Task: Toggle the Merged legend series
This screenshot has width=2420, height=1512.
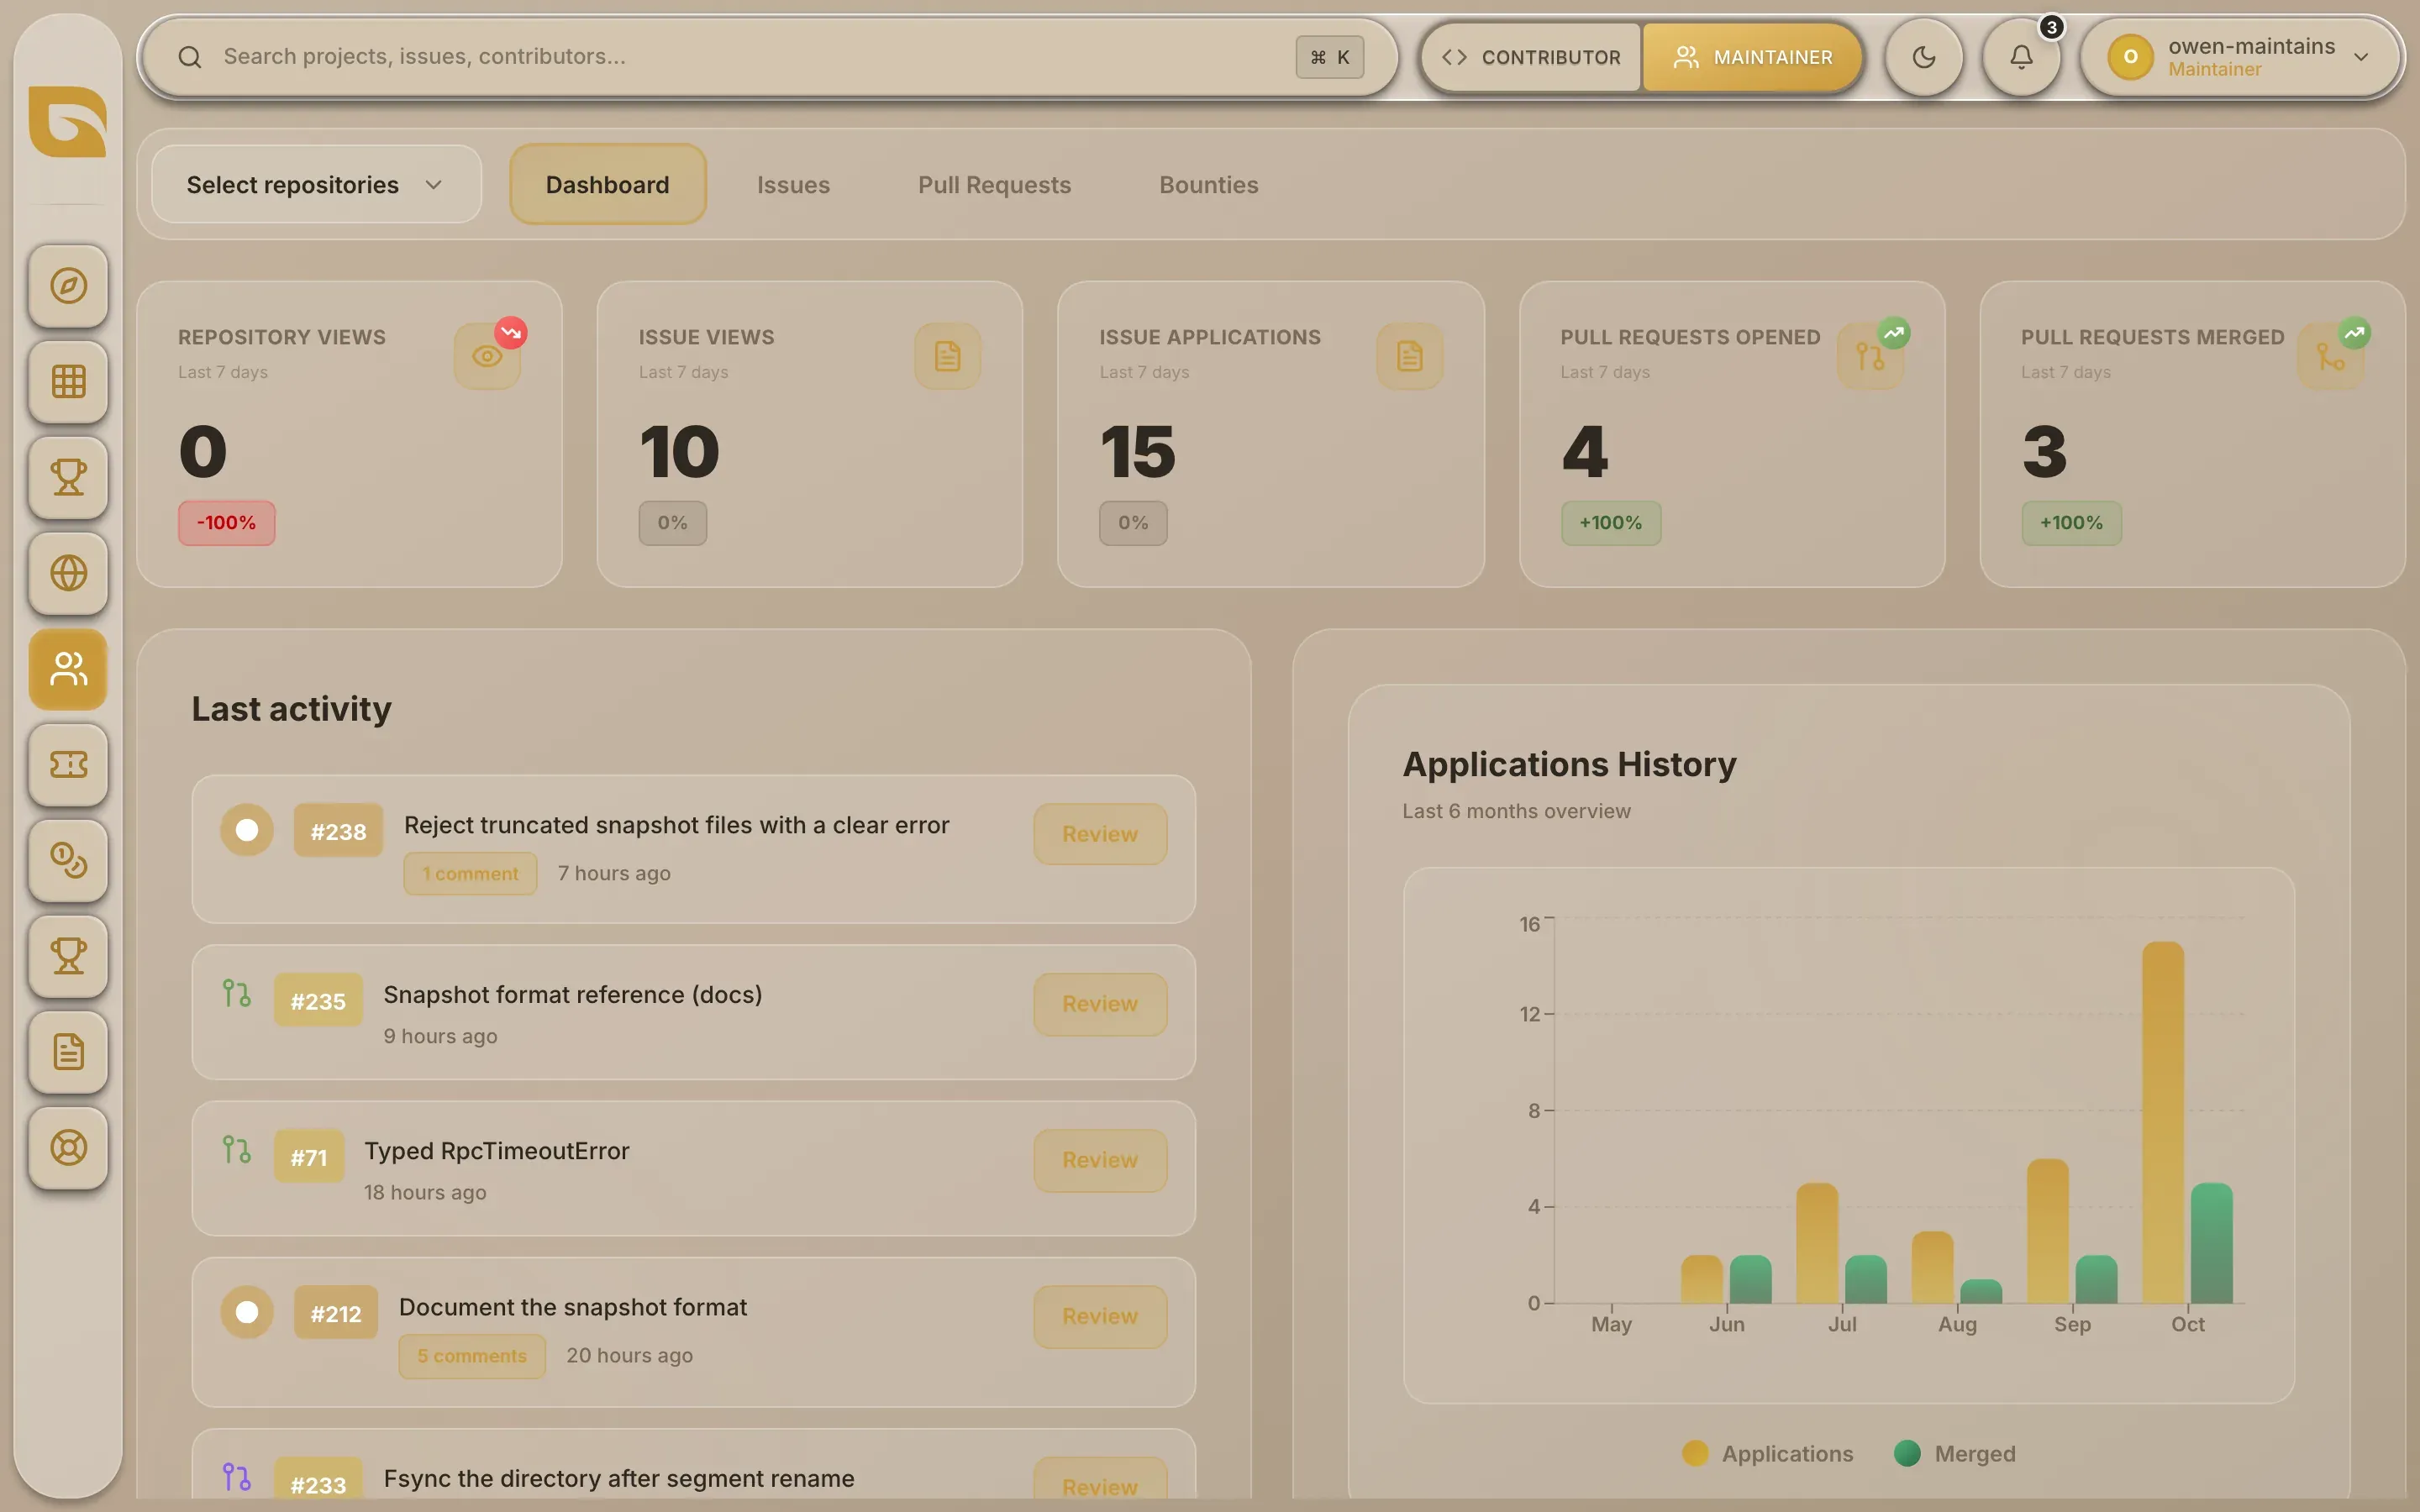Action: tap(1955, 1453)
